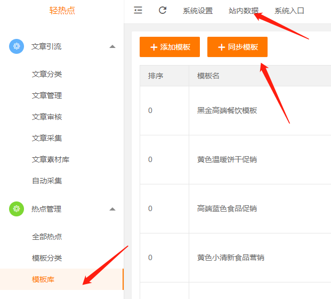This screenshot has height=299, width=331.
Task: Select the 高端蓝色食品促销 row name
Action: [x=227, y=209]
